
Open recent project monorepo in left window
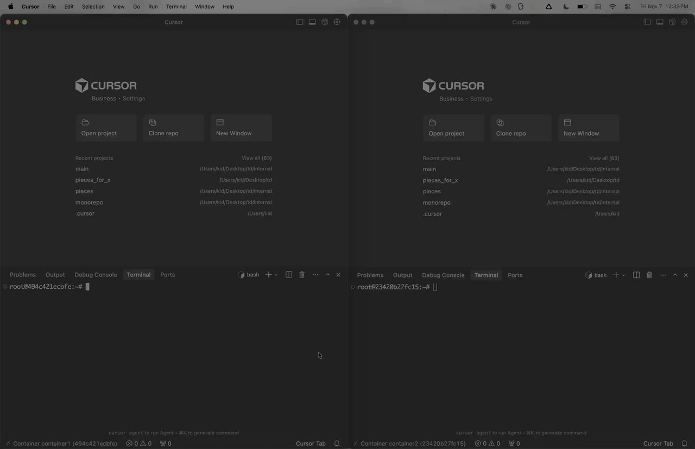(174, 203)
